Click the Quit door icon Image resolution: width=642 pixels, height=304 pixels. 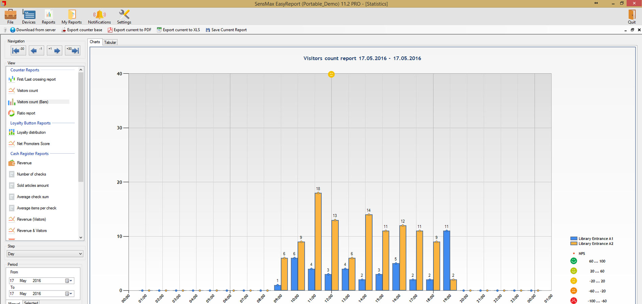pos(632,16)
